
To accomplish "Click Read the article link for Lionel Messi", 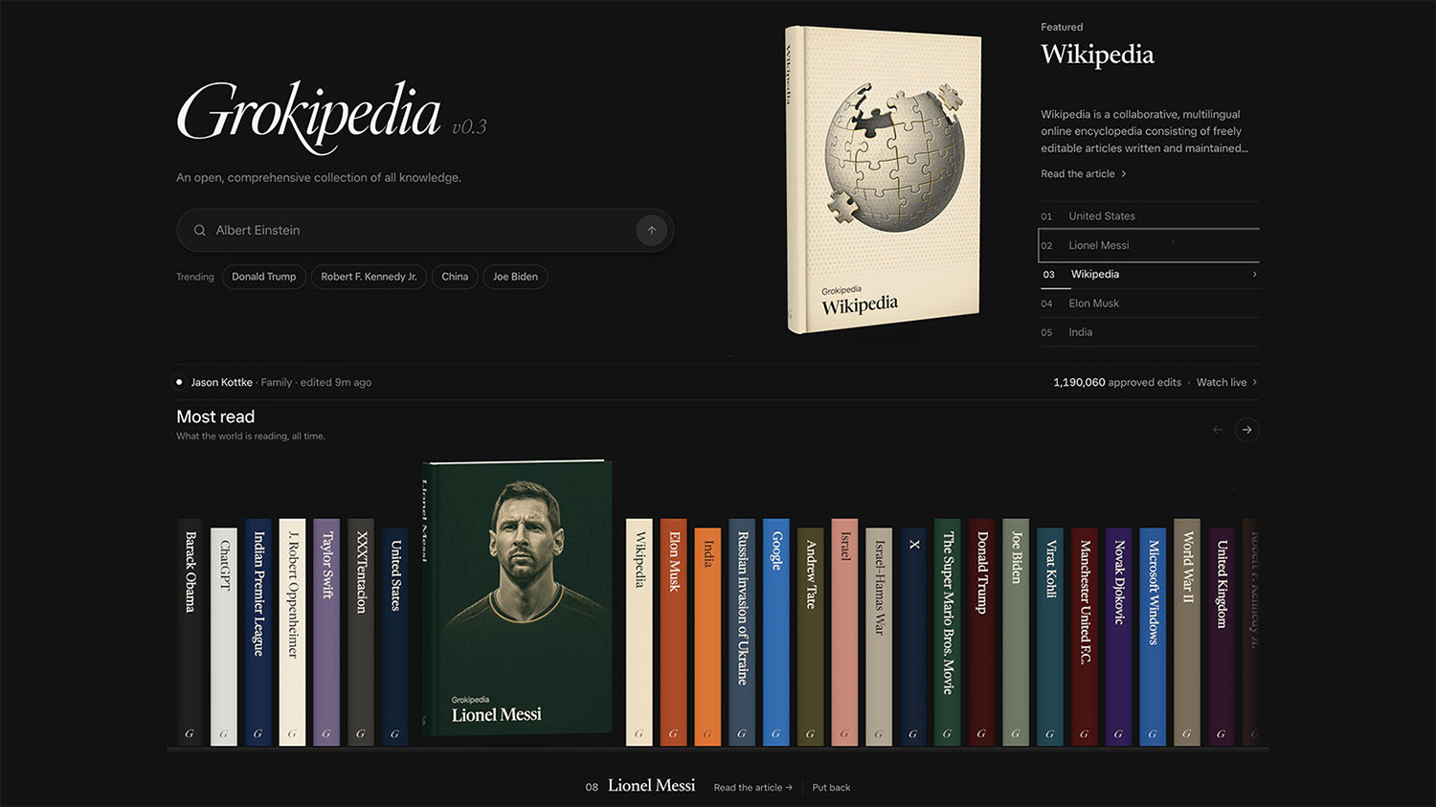I will click(753, 788).
